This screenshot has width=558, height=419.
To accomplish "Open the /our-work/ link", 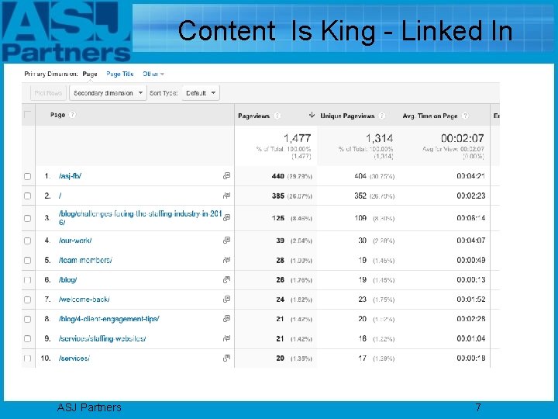I will click(75, 241).
